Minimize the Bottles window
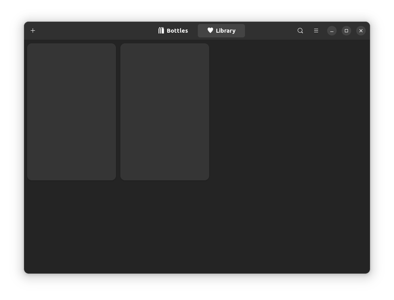Screen dimensions: 394x300 (331, 30)
